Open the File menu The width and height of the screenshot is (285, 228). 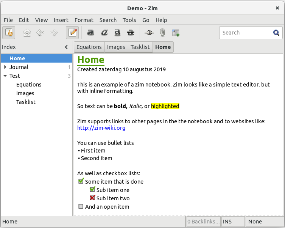tap(8, 20)
